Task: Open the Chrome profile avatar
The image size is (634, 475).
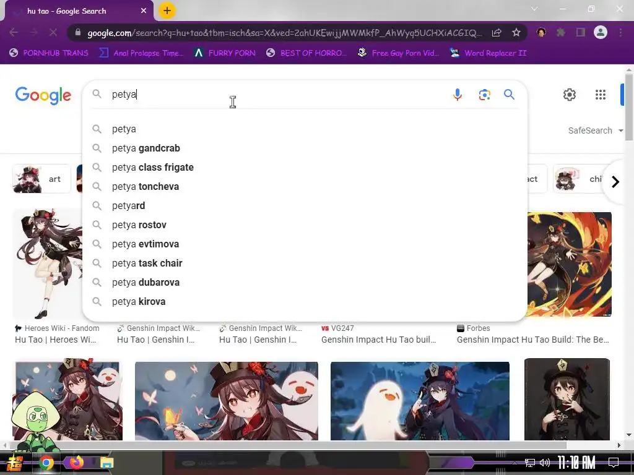Action: tap(601, 32)
